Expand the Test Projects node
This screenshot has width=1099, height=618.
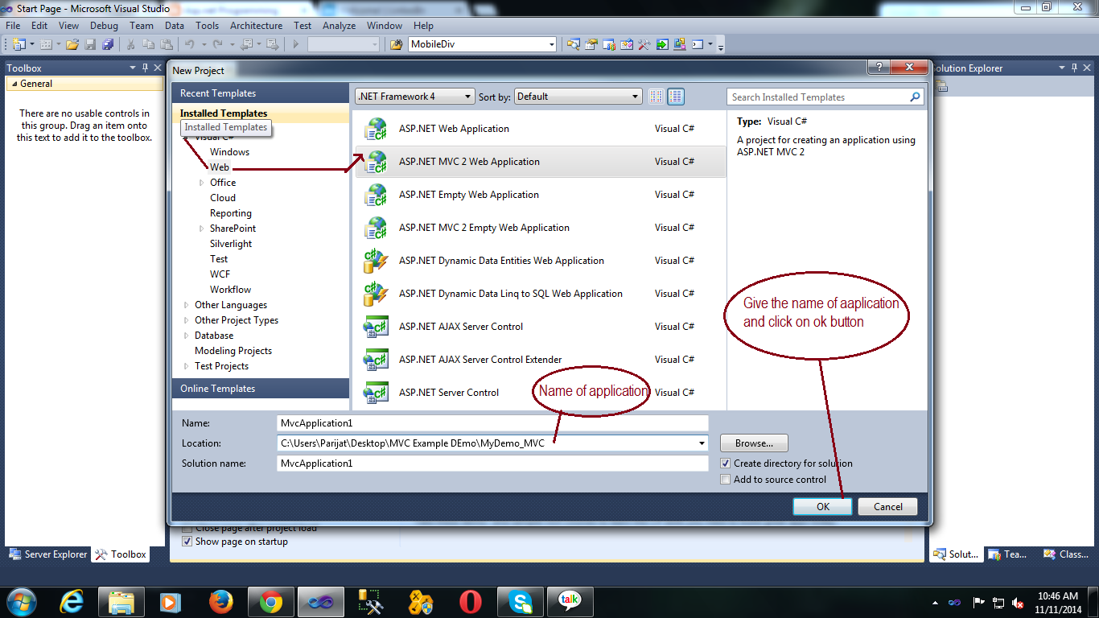(x=187, y=366)
